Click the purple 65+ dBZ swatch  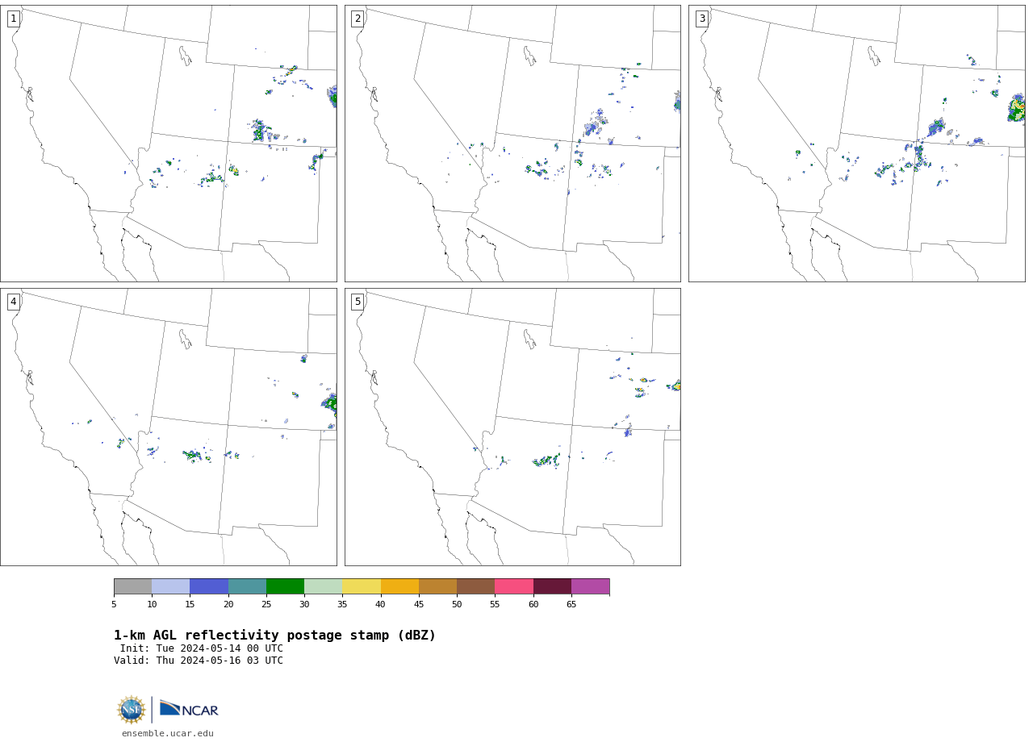click(591, 586)
